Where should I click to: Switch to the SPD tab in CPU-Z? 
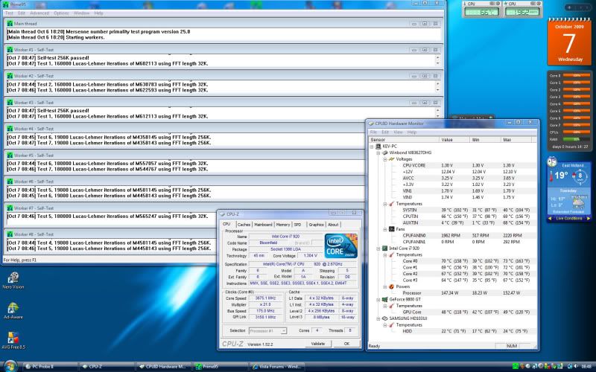coord(297,225)
